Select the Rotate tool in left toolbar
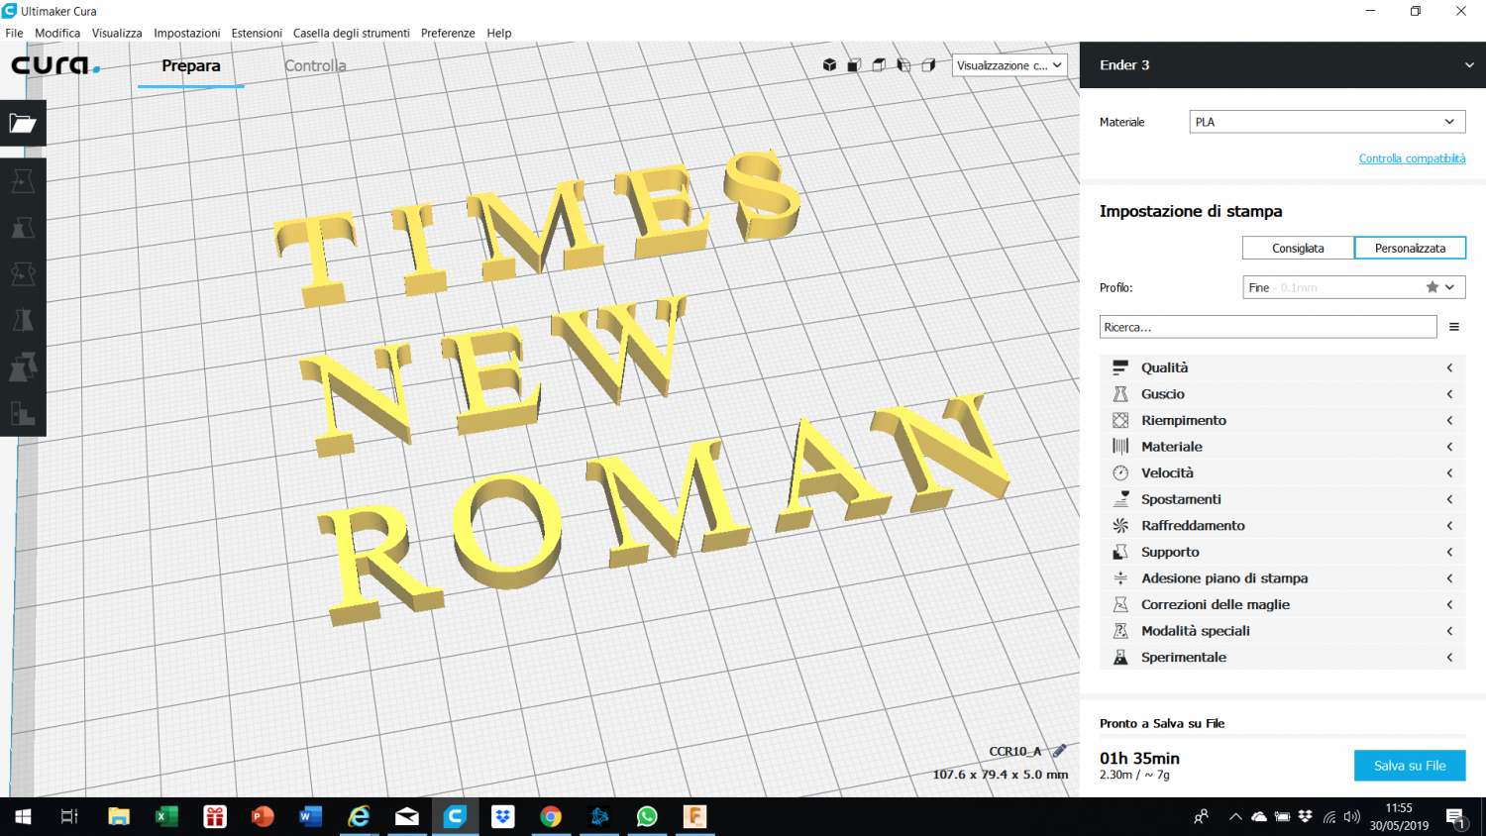 [23, 274]
